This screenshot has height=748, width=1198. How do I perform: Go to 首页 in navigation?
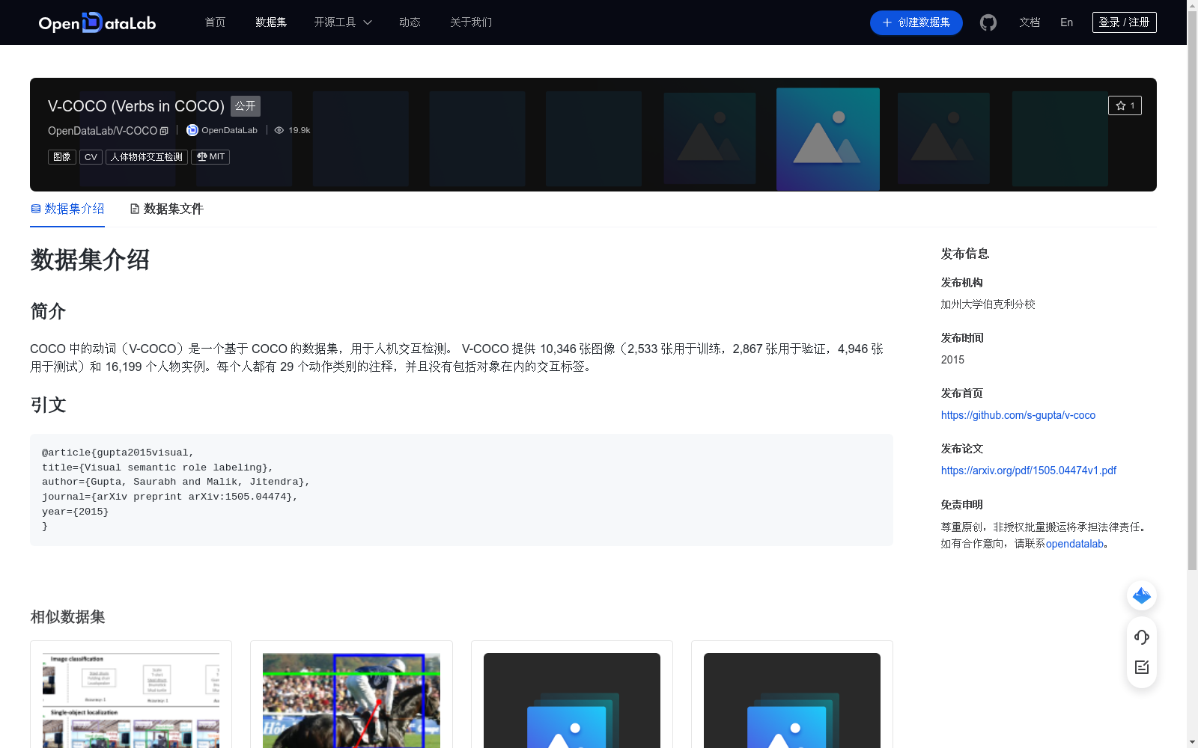point(215,22)
